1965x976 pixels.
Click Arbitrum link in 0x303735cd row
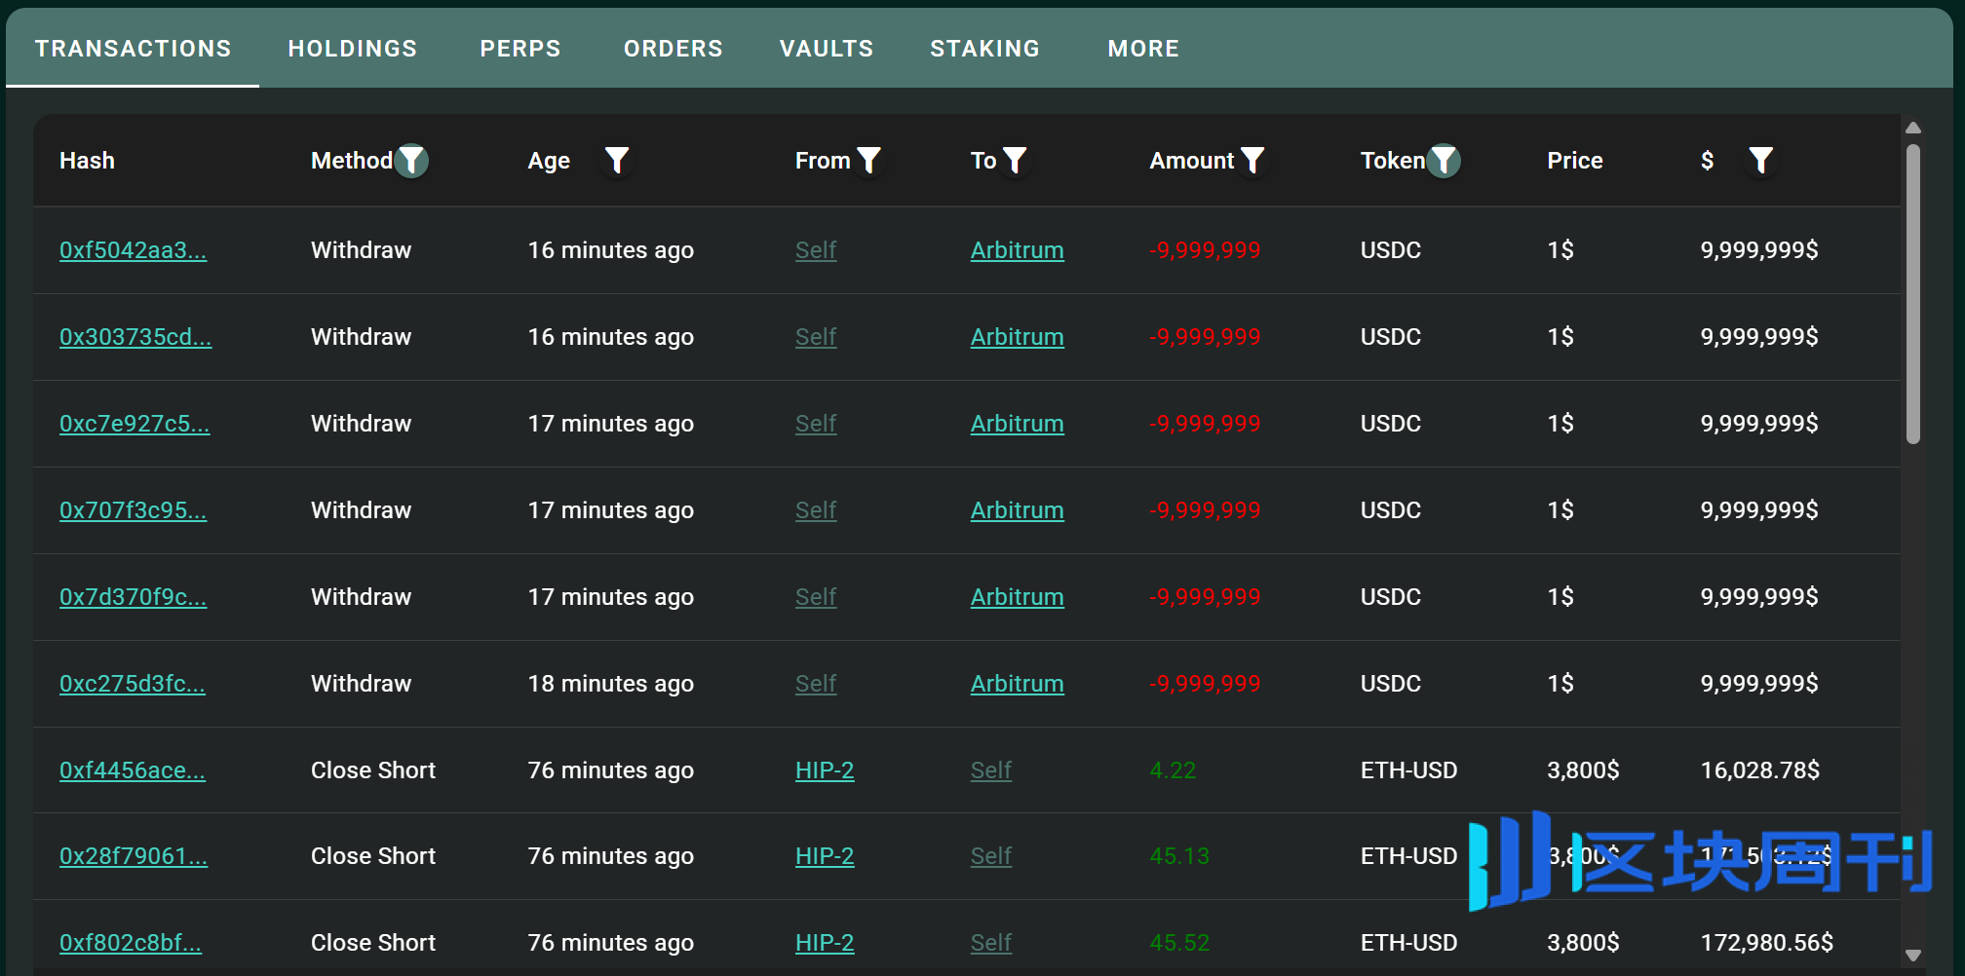tap(1017, 337)
